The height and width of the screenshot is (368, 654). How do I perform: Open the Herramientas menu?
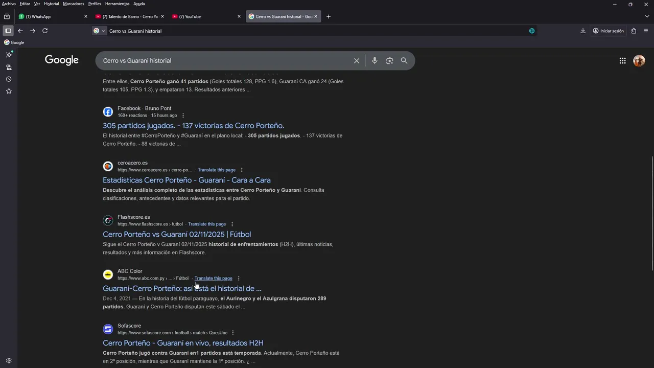[x=117, y=4]
